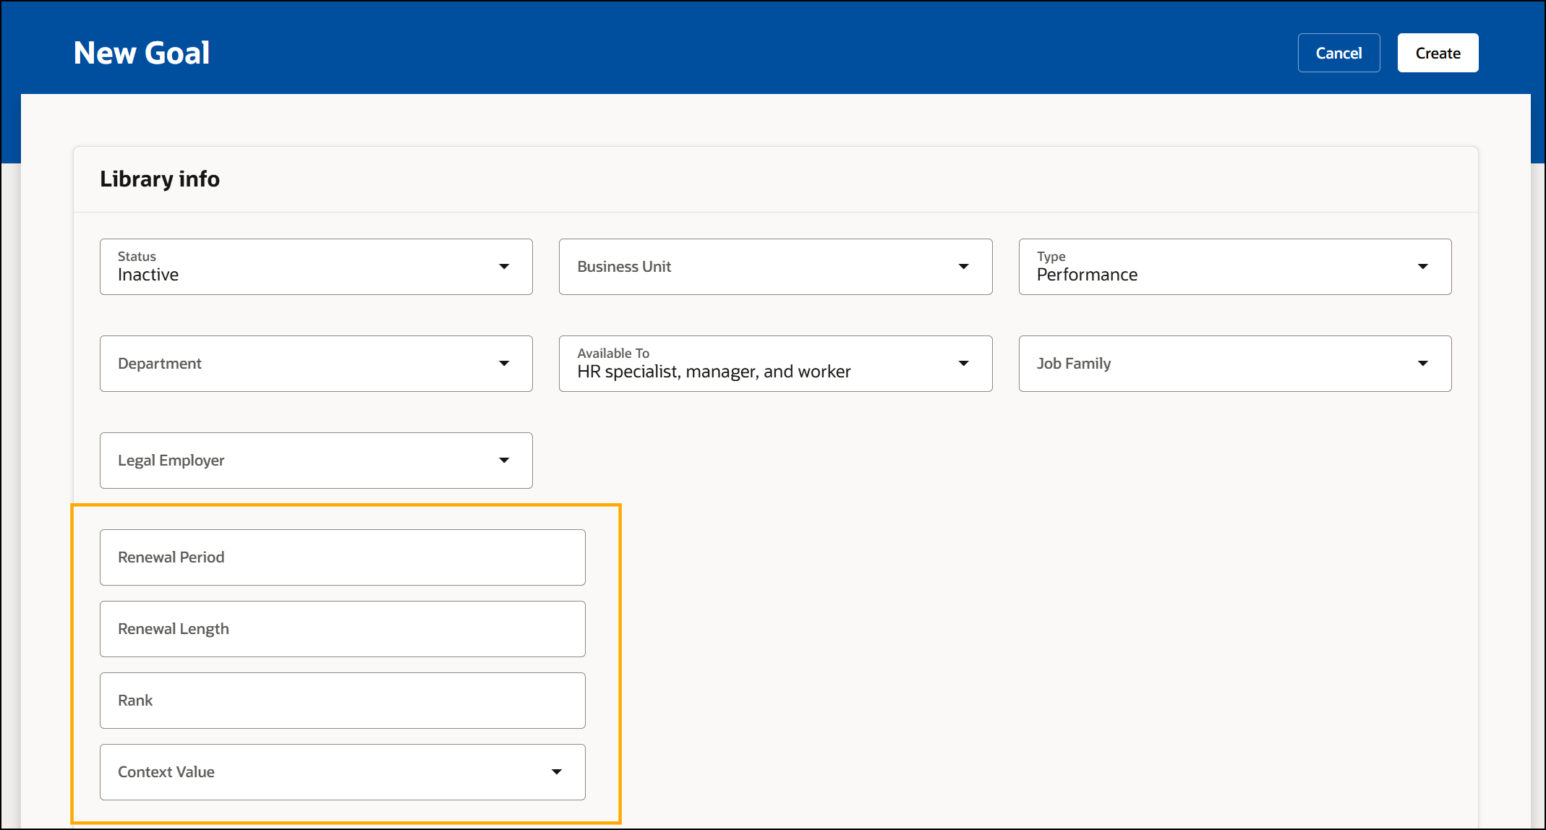1546x830 pixels.
Task: Click the Cancel button
Action: tap(1338, 53)
